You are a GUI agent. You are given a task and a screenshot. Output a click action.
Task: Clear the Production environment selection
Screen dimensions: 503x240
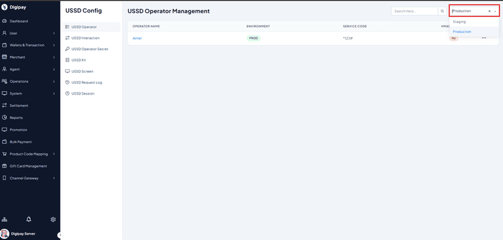click(x=489, y=11)
